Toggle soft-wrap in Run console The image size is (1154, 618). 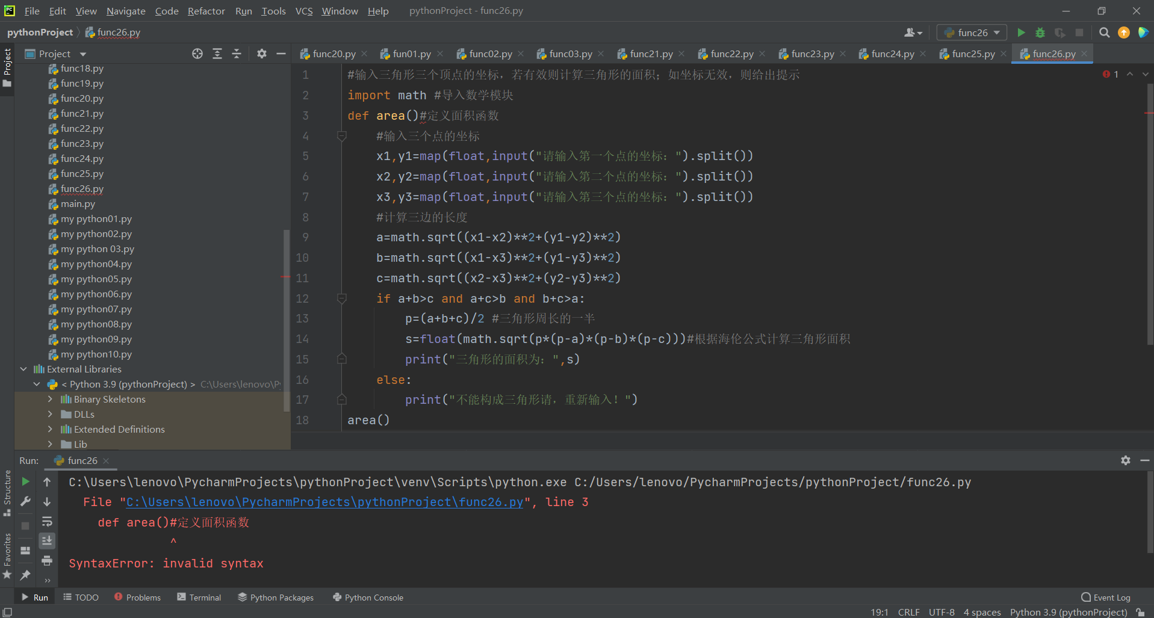pos(47,521)
